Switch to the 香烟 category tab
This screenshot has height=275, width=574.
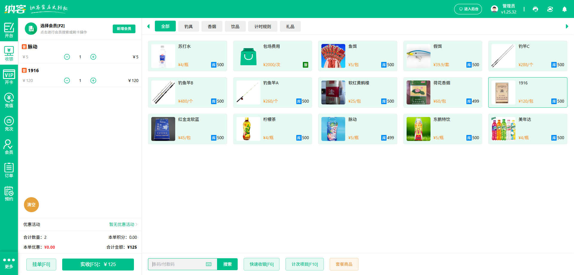212,26
